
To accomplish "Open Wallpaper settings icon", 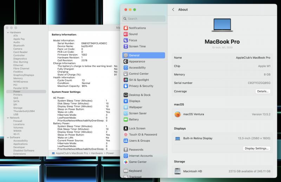I will click(126, 107).
